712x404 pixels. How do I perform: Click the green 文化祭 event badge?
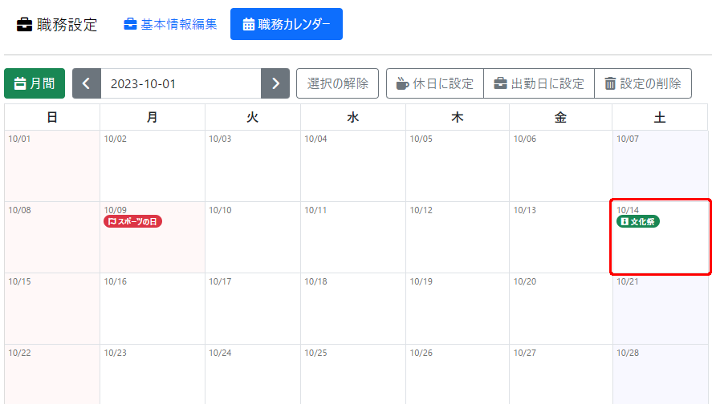pyautogui.click(x=638, y=221)
